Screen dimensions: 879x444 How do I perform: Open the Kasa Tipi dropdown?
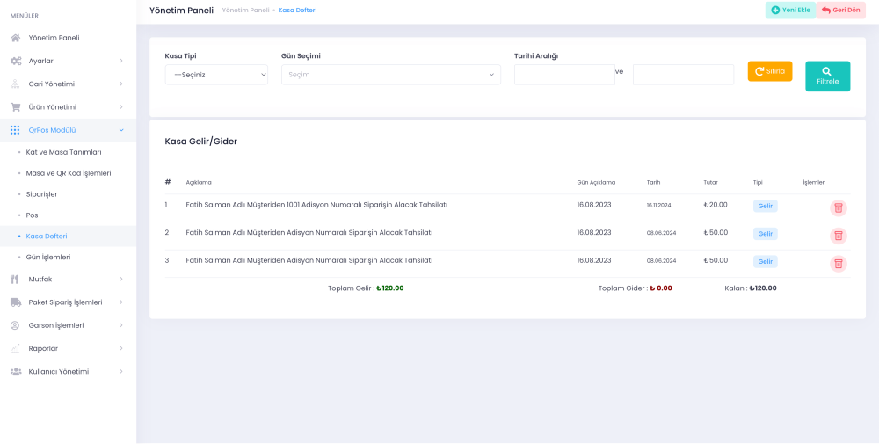point(216,75)
